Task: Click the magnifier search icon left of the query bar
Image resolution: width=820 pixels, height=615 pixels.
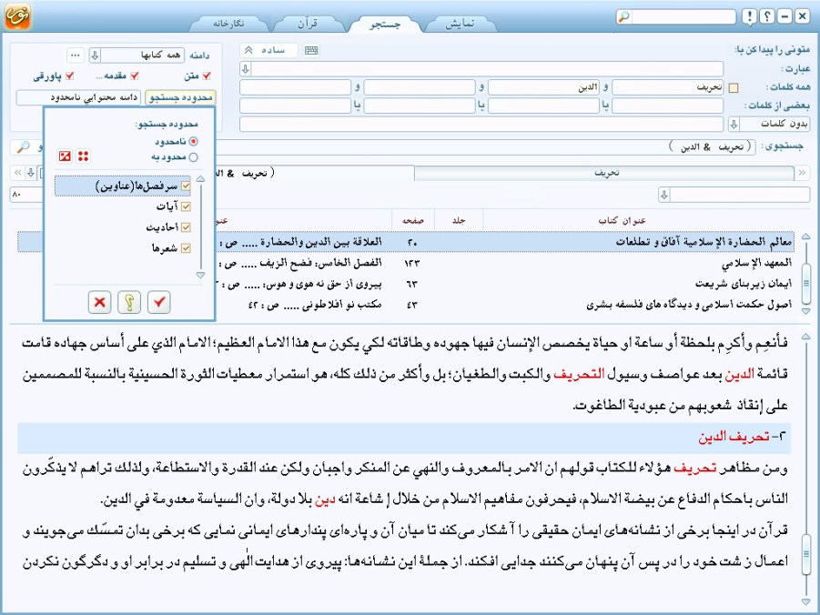Action: [23, 147]
